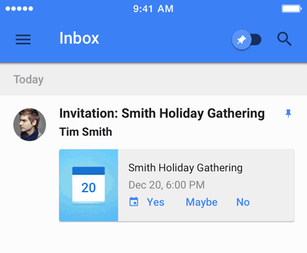Select the Tim Smith sender name
The width and height of the screenshot is (307, 253).
tap(85, 131)
